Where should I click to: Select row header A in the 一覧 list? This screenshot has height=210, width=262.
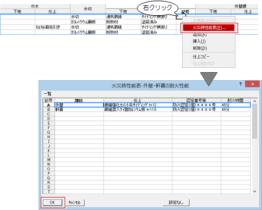click(48, 105)
